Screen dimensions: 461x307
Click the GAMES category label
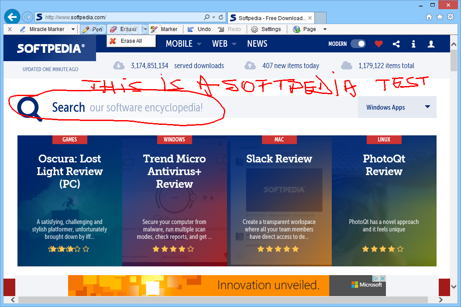coord(70,139)
